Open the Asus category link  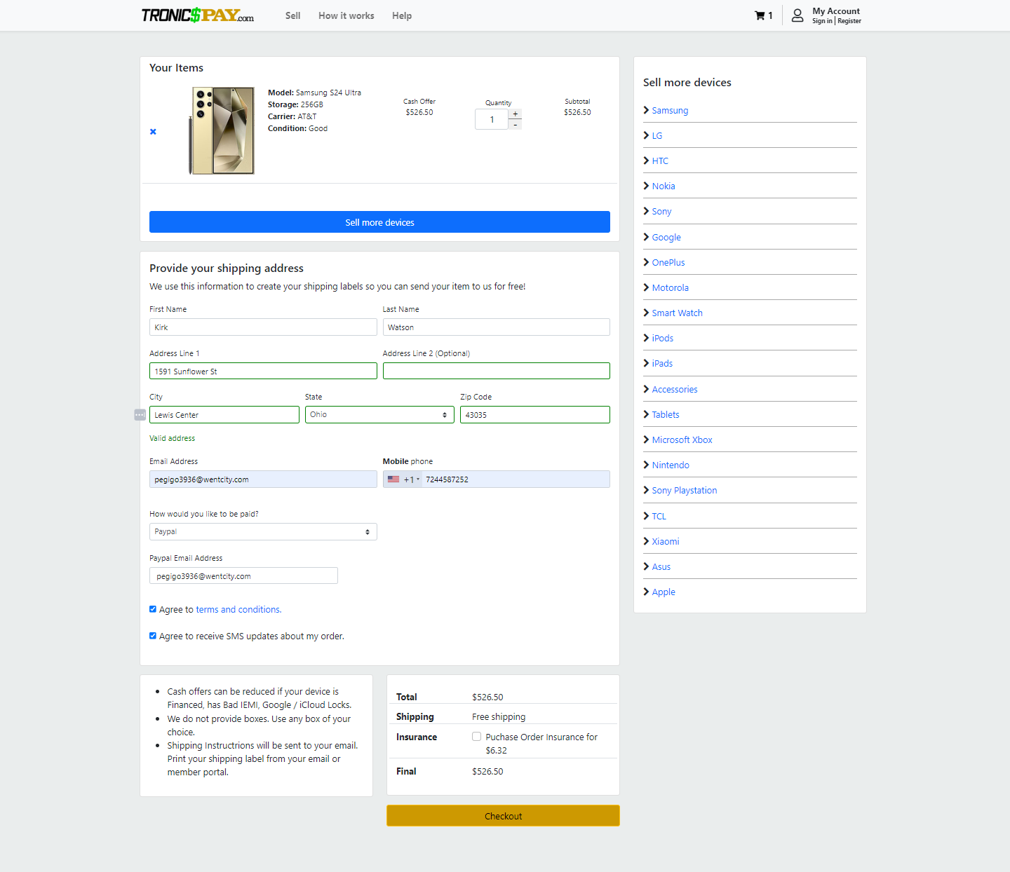661,567
